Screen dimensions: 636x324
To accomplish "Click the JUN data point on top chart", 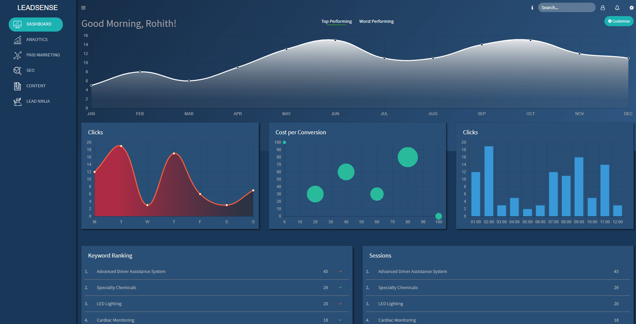I will tap(335, 40).
